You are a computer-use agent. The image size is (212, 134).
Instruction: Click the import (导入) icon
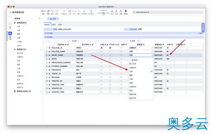tap(112, 11)
